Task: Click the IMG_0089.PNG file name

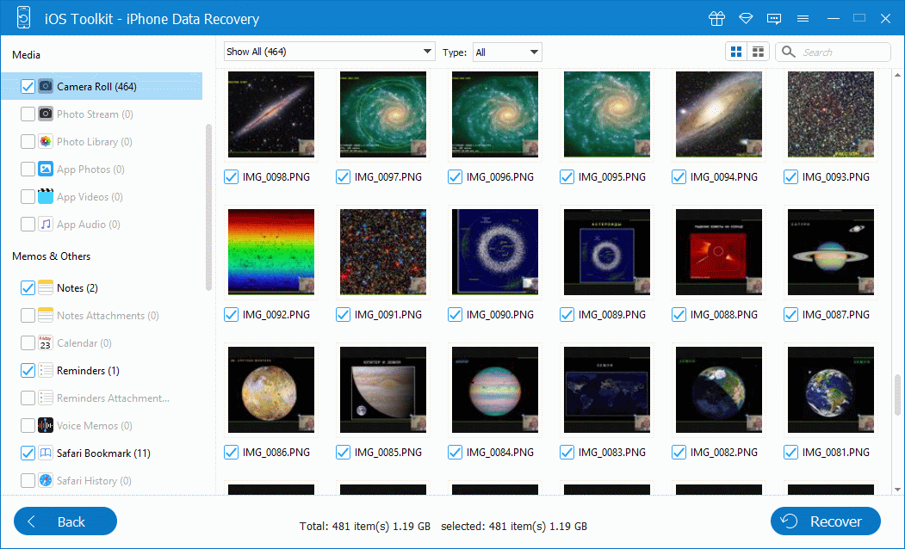Action: point(611,315)
